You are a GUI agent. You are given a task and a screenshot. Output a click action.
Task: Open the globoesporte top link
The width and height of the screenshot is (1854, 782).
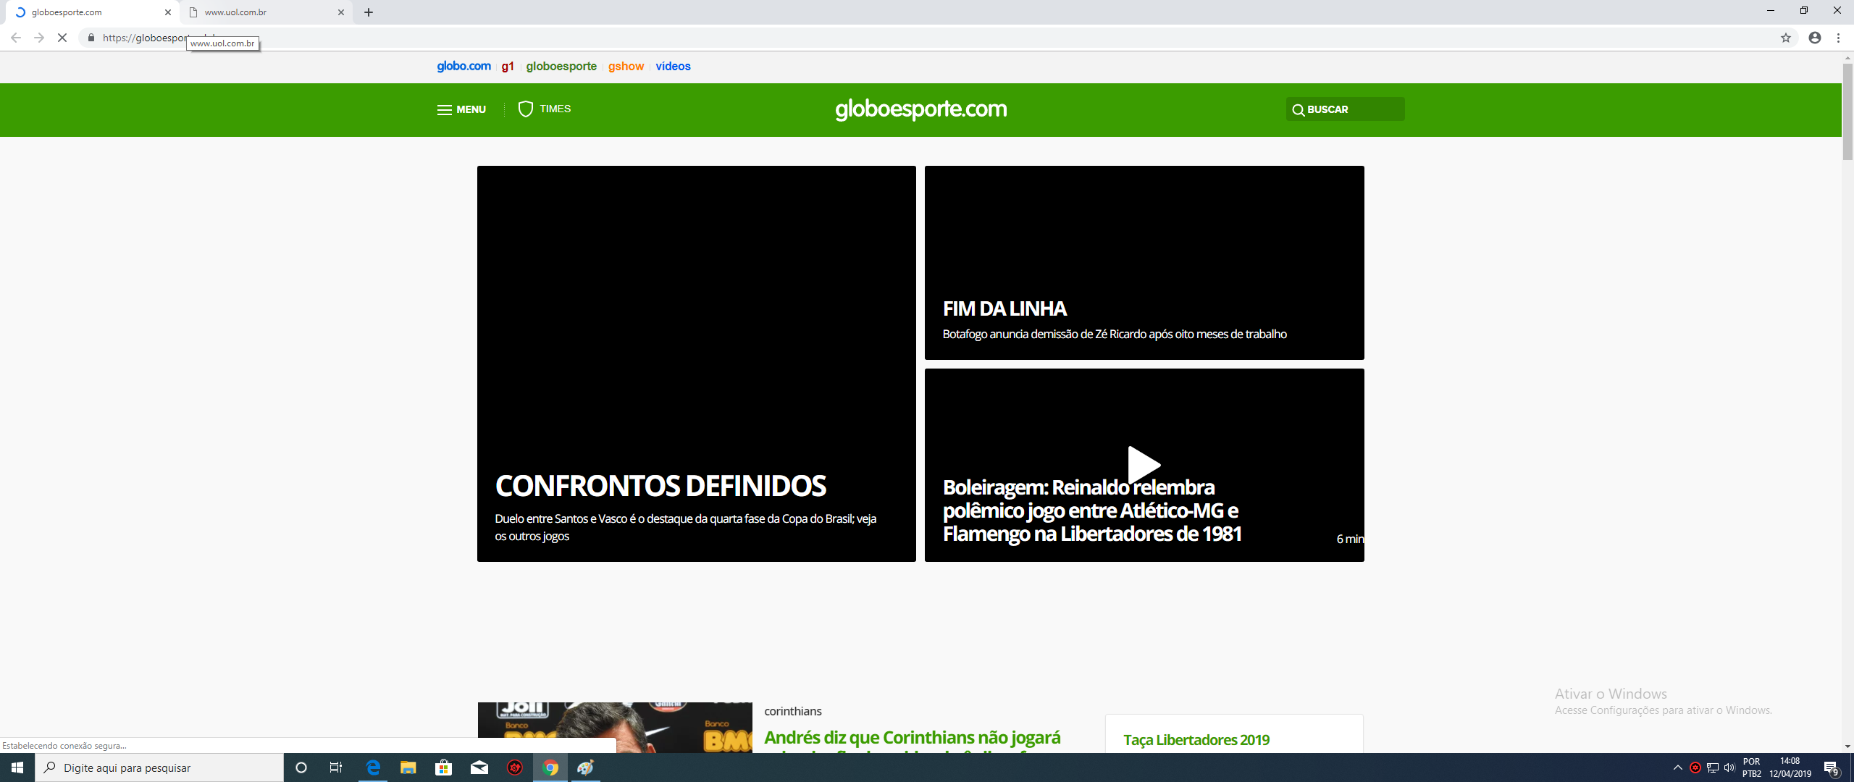tap(561, 66)
